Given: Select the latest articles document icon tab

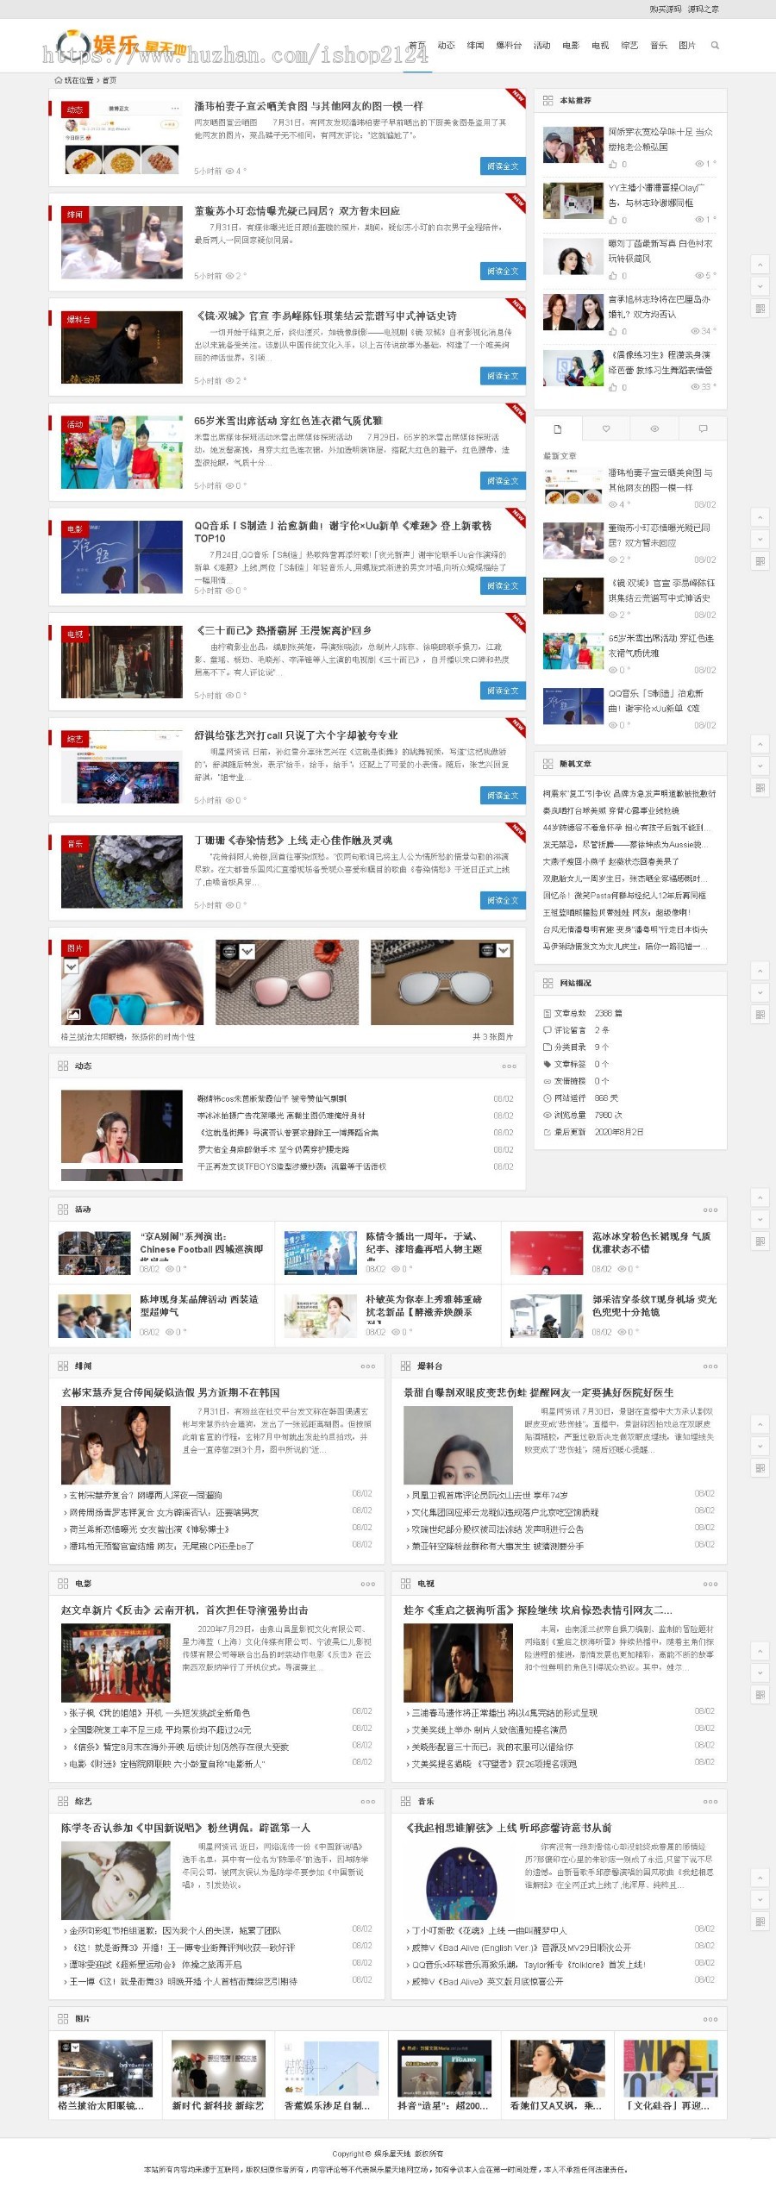Looking at the screenshot, I should tap(557, 428).
